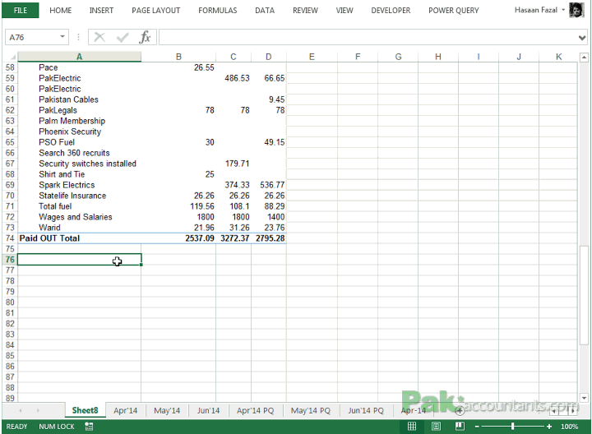Switch to Normal view icon
592x434 pixels.
[412, 427]
